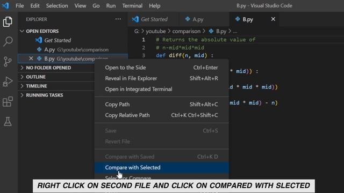
Task: Select B.py row in Open Editors
Action: pyautogui.click(x=73, y=58)
